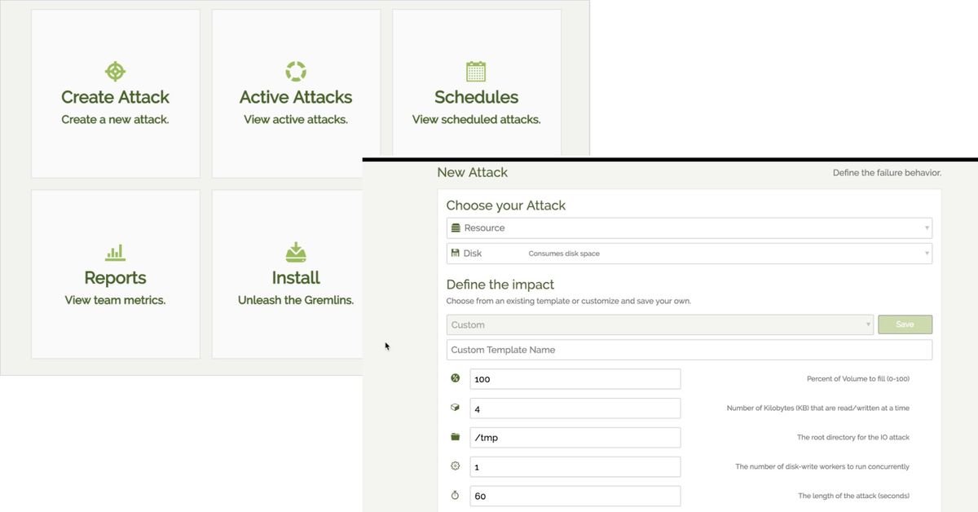Click the Save template button
Screen dimensions: 978x512
tap(905, 324)
